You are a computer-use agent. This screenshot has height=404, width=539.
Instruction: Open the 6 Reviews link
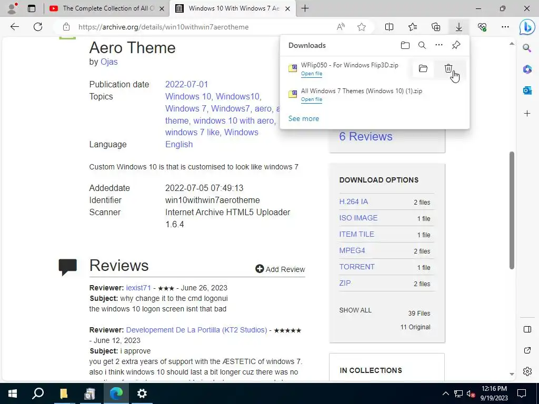(x=366, y=136)
